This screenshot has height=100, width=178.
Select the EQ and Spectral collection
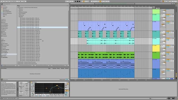6,10
